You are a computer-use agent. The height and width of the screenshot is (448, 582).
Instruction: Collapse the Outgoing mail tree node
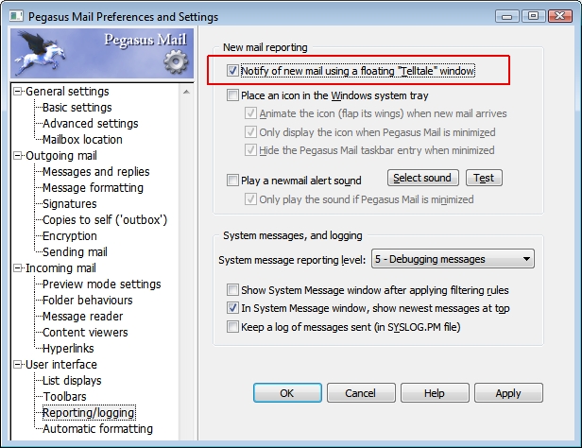point(18,156)
